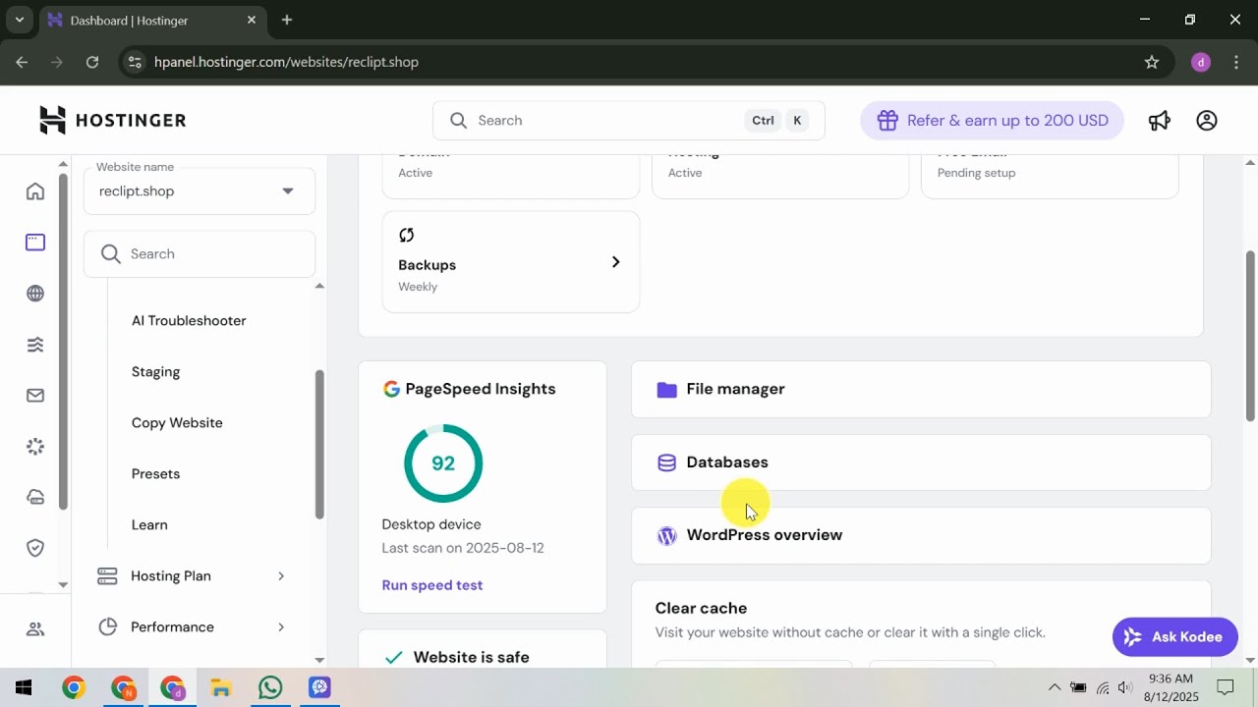Open WordPress overview
The height and width of the screenshot is (707, 1258).
[921, 535]
